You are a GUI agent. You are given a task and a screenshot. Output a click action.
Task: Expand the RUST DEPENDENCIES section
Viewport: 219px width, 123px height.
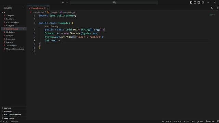(12, 115)
